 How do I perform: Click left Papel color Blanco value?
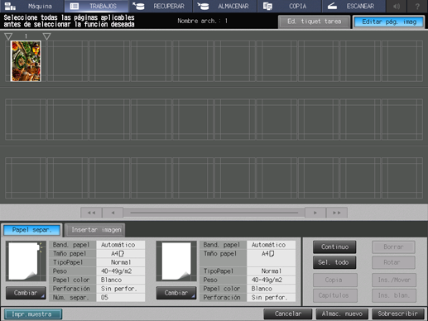pyautogui.click(x=121, y=280)
